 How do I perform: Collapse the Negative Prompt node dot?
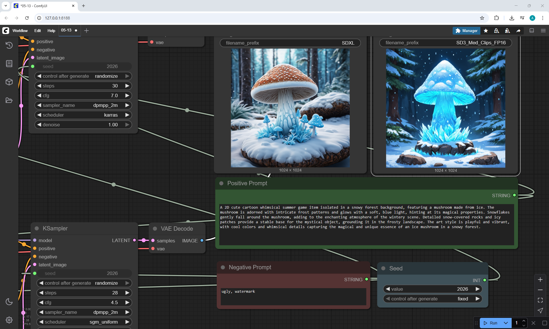click(223, 267)
